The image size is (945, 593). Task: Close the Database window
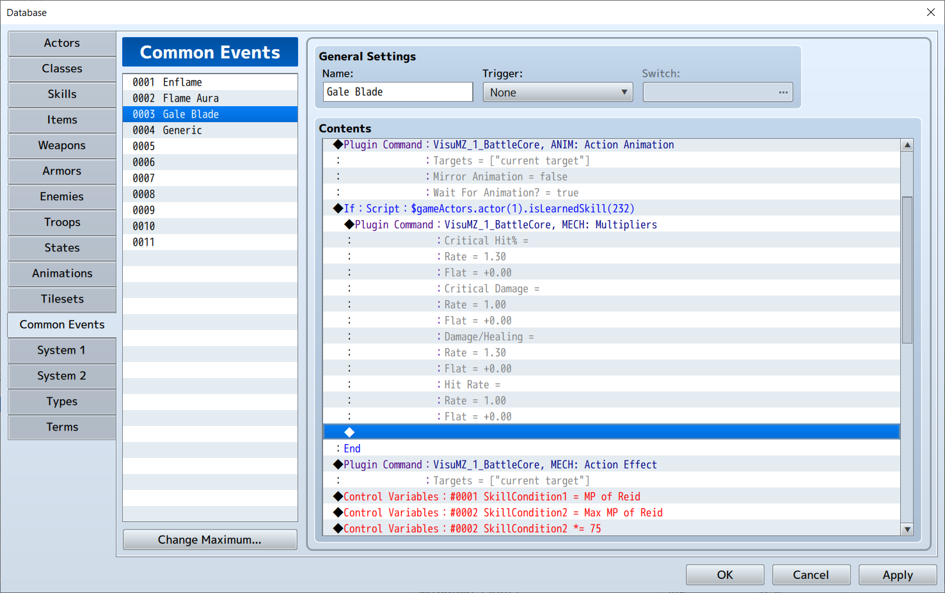931,12
